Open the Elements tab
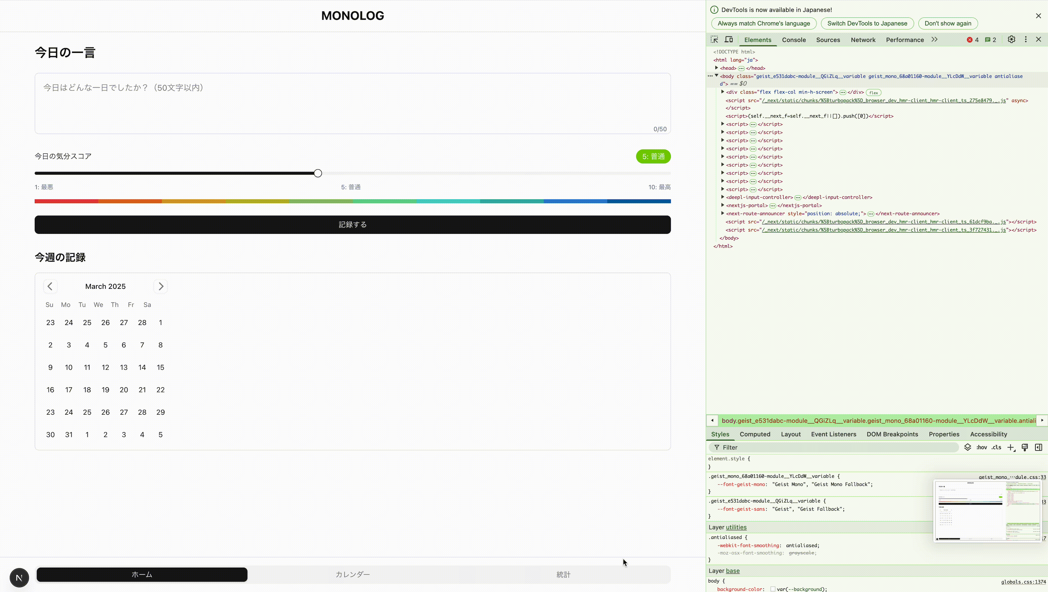The image size is (1048, 592). click(x=757, y=40)
